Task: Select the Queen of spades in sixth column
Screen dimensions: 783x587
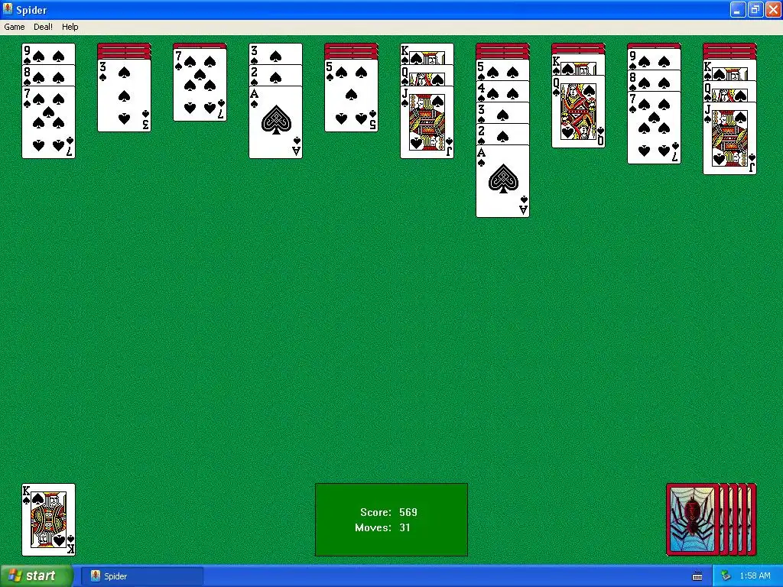Action: point(427,75)
